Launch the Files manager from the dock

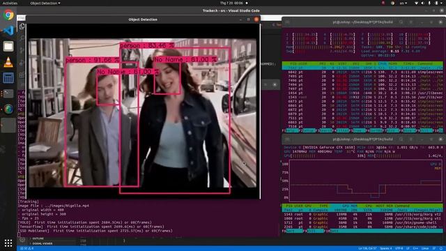(x=8, y=46)
